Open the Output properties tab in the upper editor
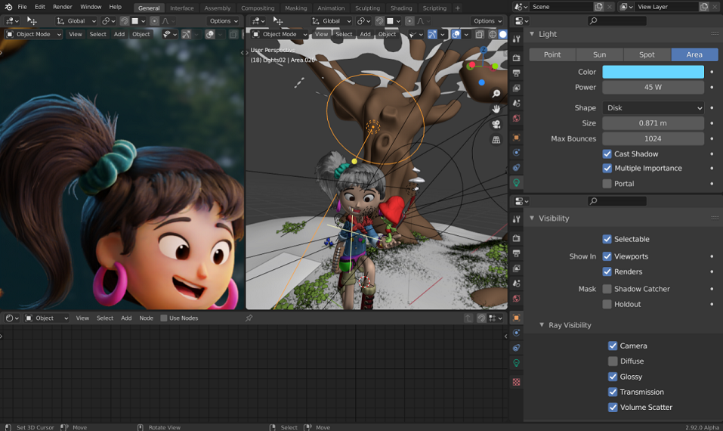Screen dimensions: 723x431 coord(517,73)
